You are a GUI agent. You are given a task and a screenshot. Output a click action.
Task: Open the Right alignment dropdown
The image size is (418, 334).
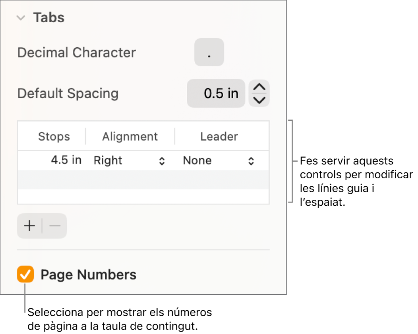pos(130,161)
